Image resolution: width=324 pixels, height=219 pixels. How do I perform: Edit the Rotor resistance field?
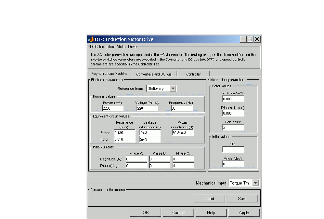tap(124, 139)
